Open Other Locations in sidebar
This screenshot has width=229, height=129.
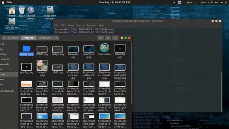tap(7, 91)
